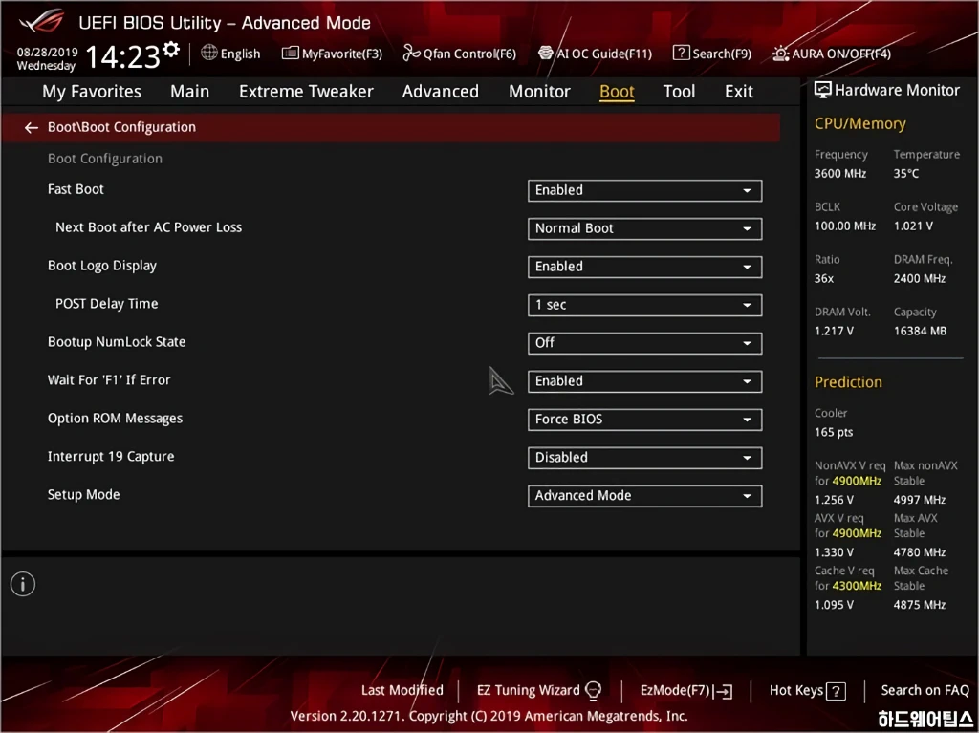Click the ROG logo in header
This screenshot has height=733, width=979.
pyautogui.click(x=42, y=21)
